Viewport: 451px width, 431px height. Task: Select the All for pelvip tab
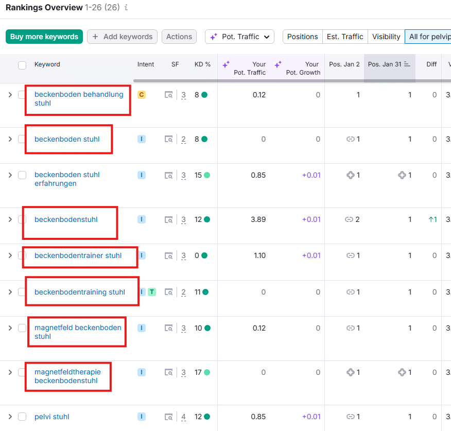[x=428, y=37]
